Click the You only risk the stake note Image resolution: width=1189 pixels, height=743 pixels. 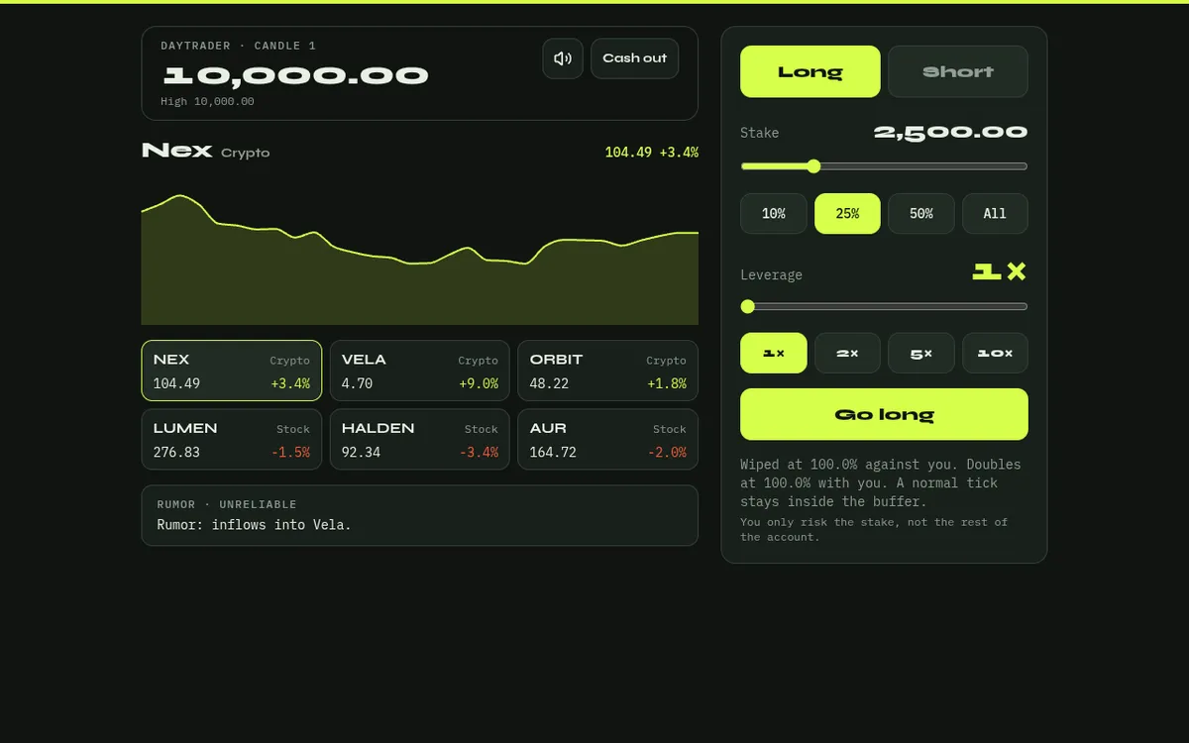[x=874, y=529]
